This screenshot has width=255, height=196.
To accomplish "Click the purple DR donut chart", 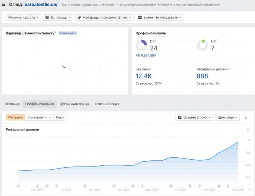I will (141, 45).
